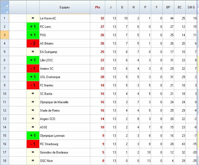Click the points value 25 for EA Guingamp
Image resolution: width=199 pixels, height=165 pixels.
[102, 52]
